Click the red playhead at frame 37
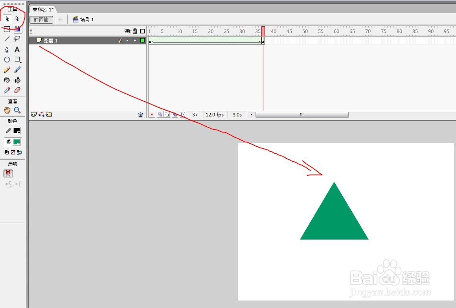Viewport: 456px width, 308px height. point(263,31)
